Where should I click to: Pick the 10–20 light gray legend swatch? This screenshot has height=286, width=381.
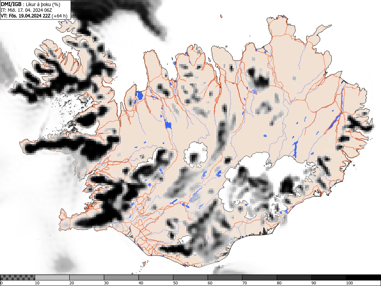pos(52,278)
